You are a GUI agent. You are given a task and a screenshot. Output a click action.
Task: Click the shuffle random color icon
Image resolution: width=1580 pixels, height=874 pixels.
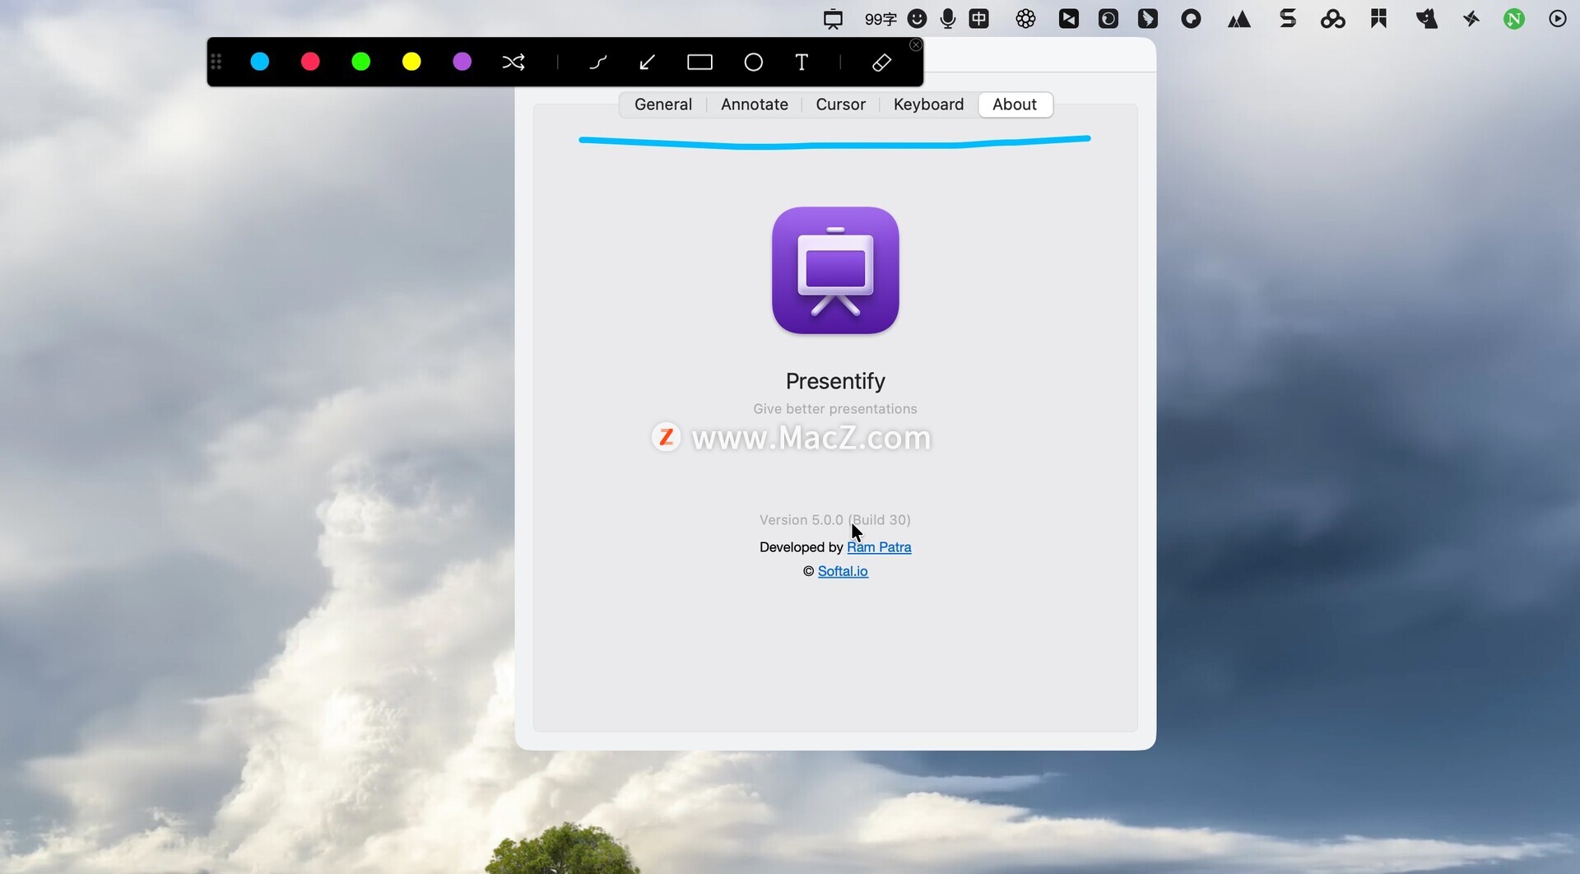pyautogui.click(x=513, y=63)
